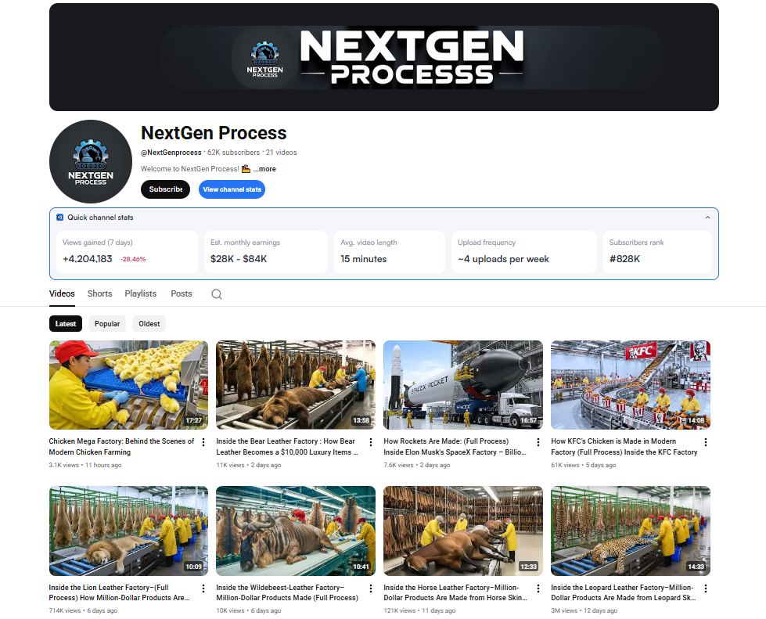Open options menu for Leopard Leather Factory video
Viewport: 766px width, 619px height.
(x=706, y=588)
